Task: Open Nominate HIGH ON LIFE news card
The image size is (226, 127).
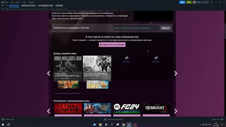Action: click(x=97, y=68)
